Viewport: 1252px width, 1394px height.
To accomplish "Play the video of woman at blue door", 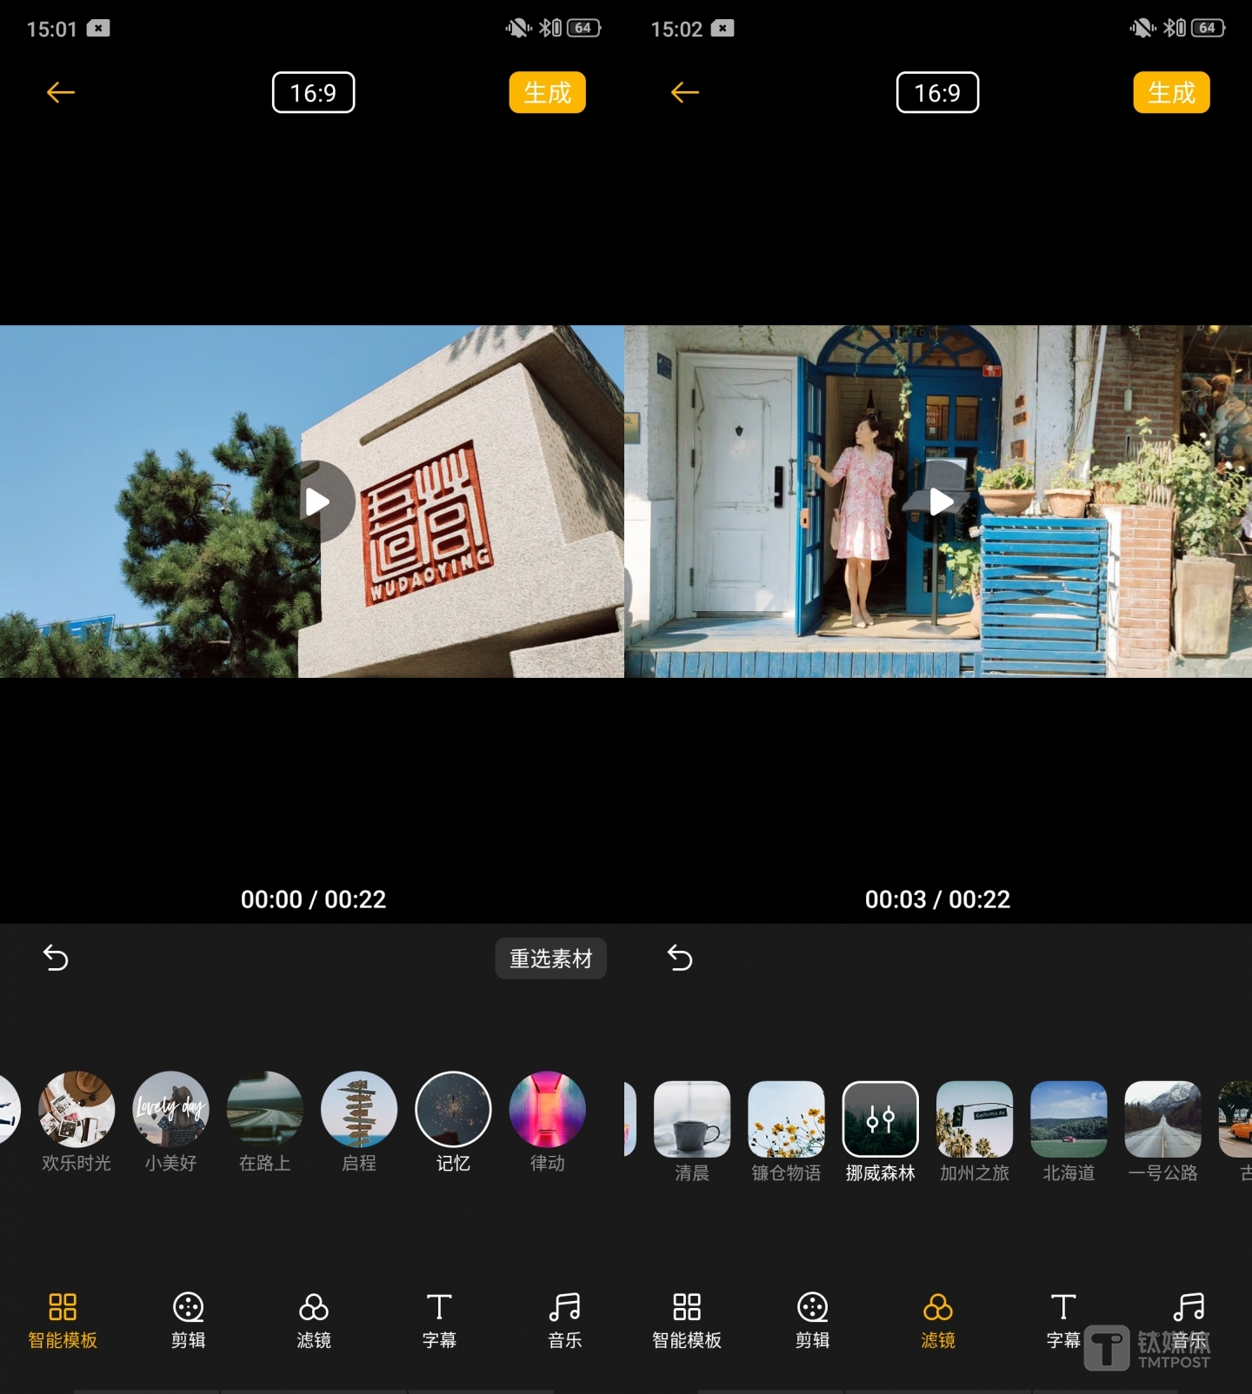I will (x=941, y=501).
